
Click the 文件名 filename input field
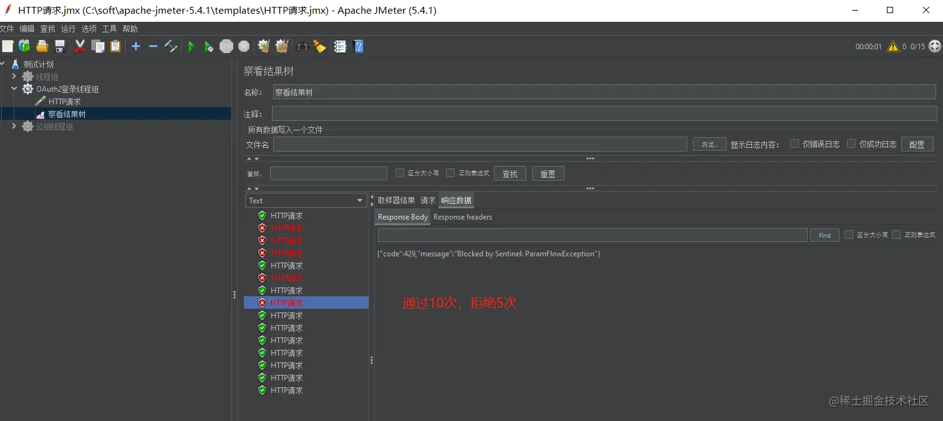[480, 144]
